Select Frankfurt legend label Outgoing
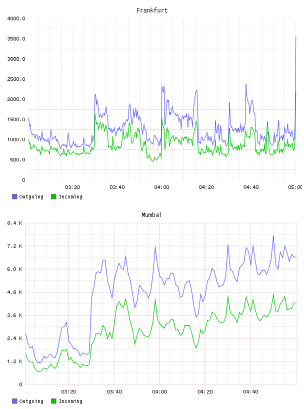This screenshot has width=304, height=409. (31, 196)
